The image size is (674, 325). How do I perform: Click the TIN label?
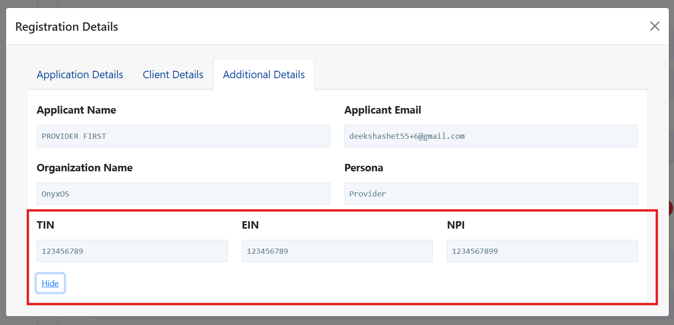tap(46, 225)
